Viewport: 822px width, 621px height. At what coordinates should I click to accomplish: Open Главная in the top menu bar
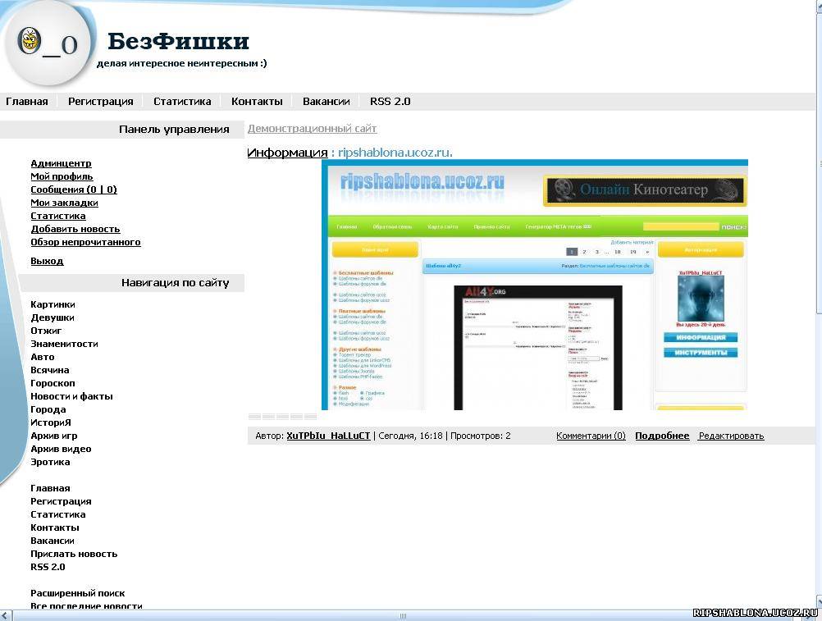(27, 101)
